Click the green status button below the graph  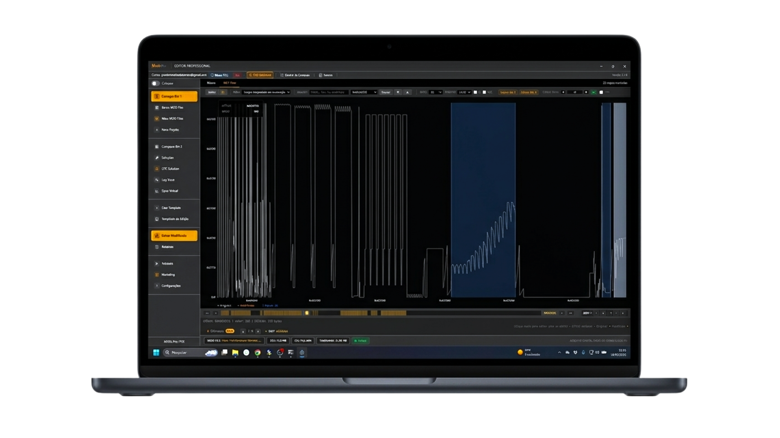tap(361, 341)
